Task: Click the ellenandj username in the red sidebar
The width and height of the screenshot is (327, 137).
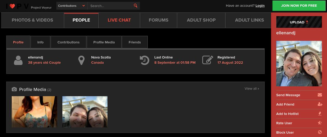Action: (x=286, y=33)
